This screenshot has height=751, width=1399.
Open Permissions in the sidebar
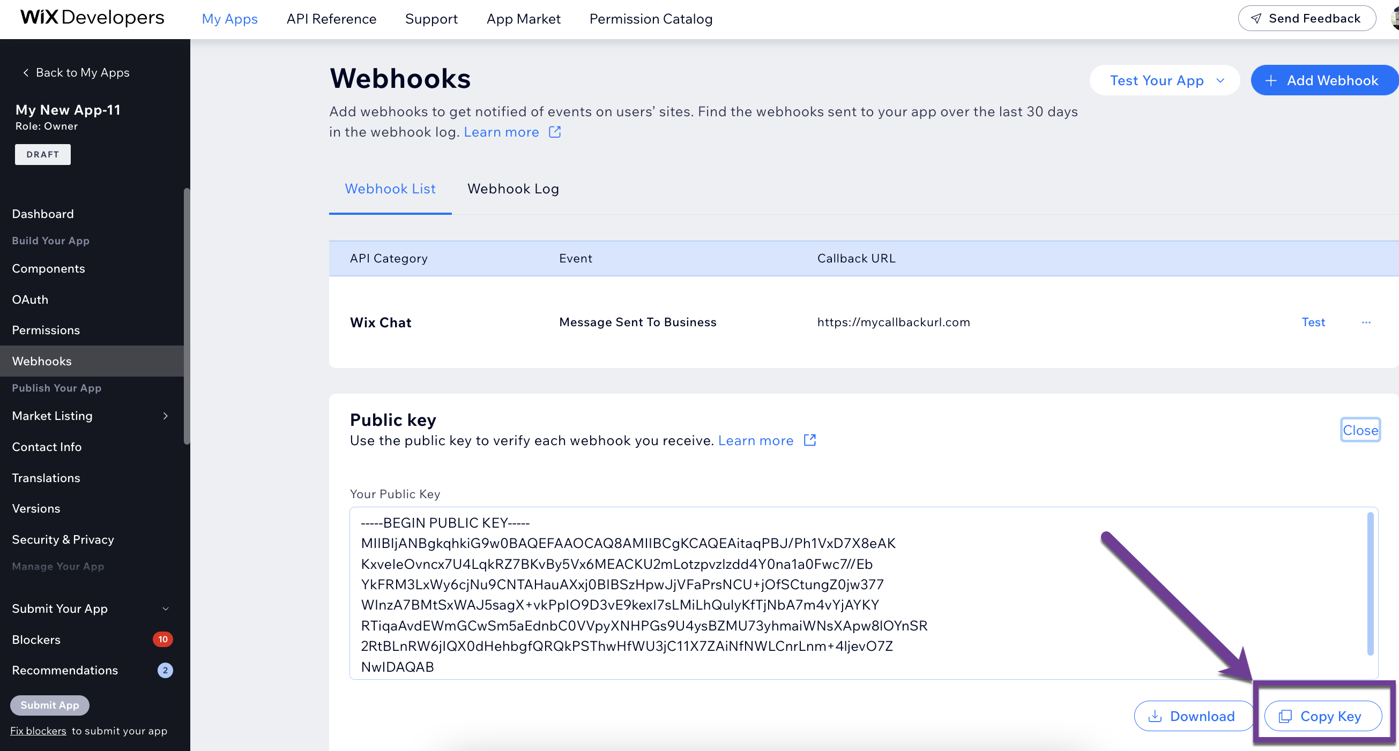(46, 330)
